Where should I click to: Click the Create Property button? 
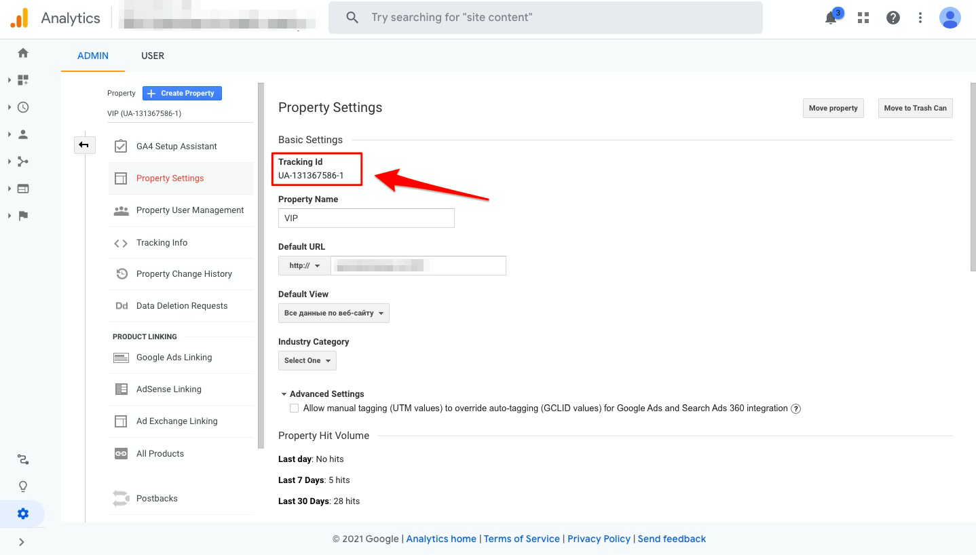(182, 93)
